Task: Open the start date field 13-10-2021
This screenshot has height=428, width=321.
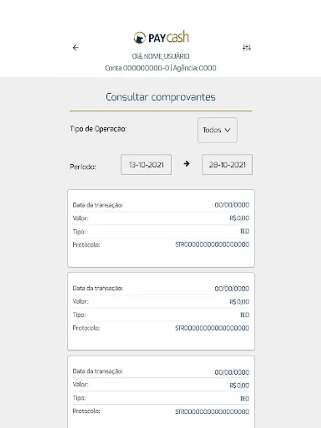Action: point(146,165)
